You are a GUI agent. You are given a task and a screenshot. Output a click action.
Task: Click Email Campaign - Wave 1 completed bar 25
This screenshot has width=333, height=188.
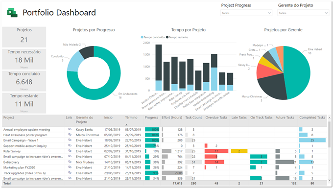click(x=312, y=140)
